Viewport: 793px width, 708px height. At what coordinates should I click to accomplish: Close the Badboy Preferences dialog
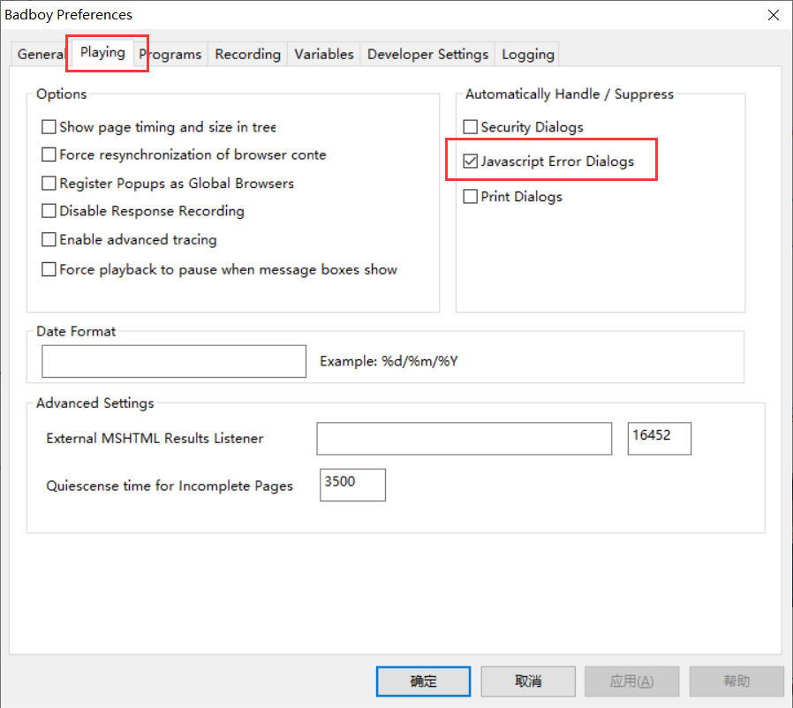click(774, 15)
